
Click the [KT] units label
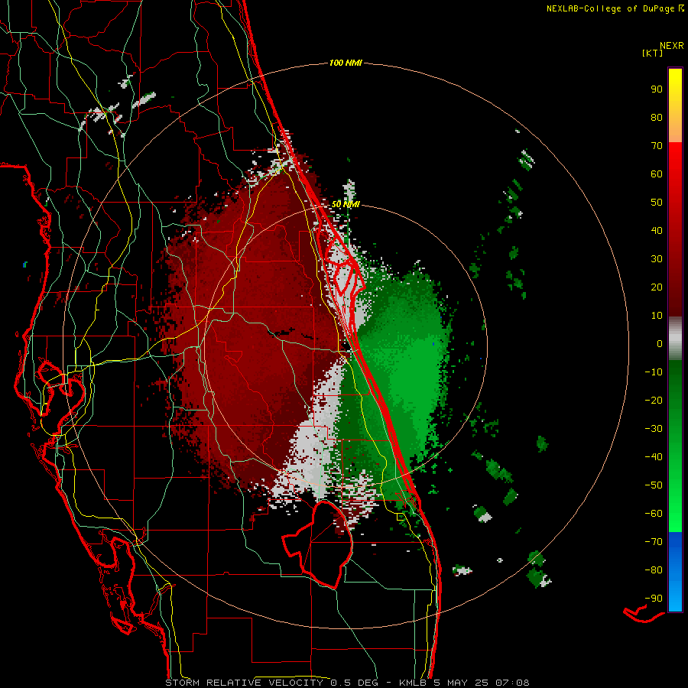(x=653, y=53)
